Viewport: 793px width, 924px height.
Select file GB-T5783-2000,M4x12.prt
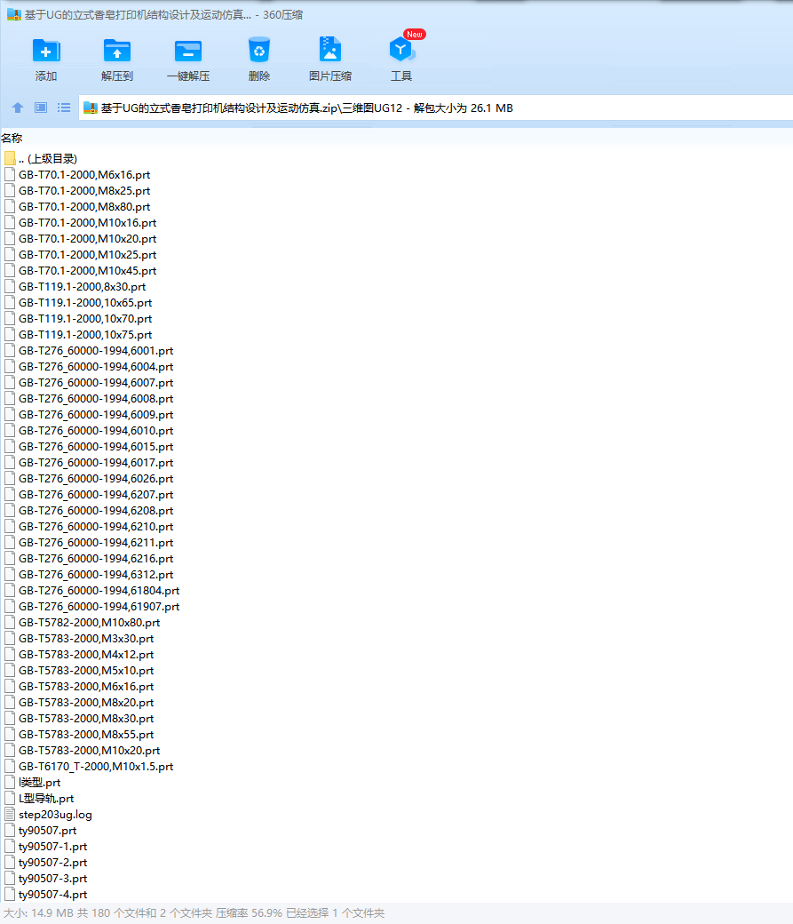(86, 655)
